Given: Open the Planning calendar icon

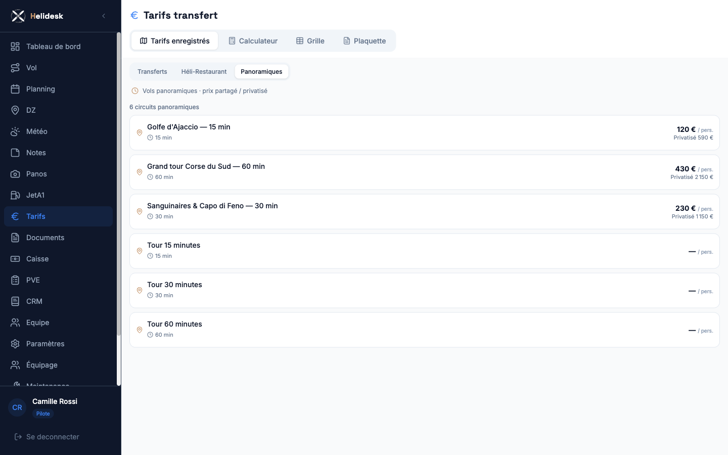Looking at the screenshot, I should 15,89.
